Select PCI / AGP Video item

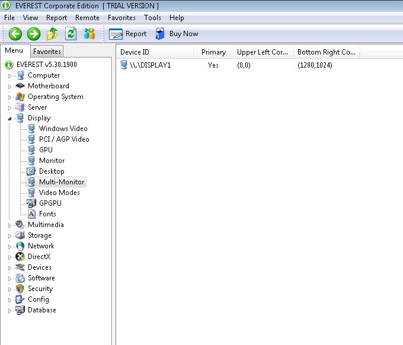(64, 139)
